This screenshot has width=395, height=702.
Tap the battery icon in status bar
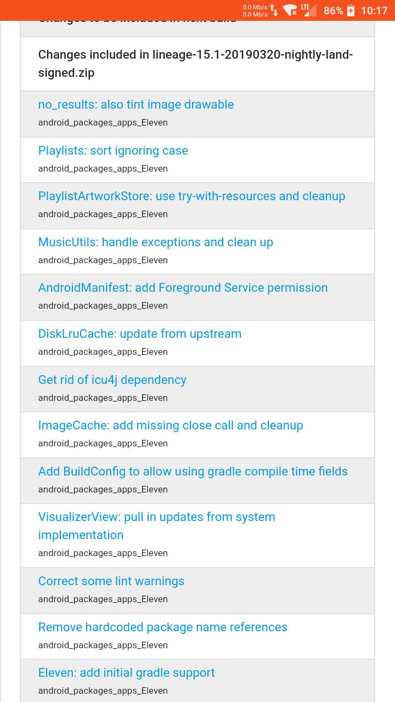click(x=351, y=10)
